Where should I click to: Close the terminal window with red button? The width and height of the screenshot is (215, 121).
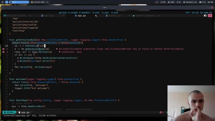tap(212, 7)
